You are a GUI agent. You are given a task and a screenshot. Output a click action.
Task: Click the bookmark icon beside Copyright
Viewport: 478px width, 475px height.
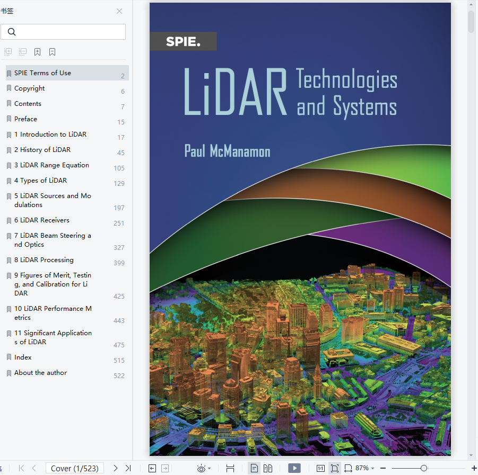(x=9, y=88)
